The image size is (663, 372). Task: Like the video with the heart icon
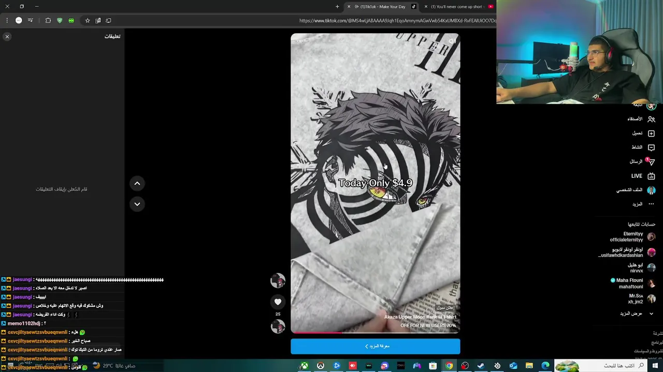point(278,302)
